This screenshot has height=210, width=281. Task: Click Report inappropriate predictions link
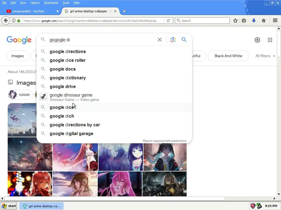click(x=165, y=141)
